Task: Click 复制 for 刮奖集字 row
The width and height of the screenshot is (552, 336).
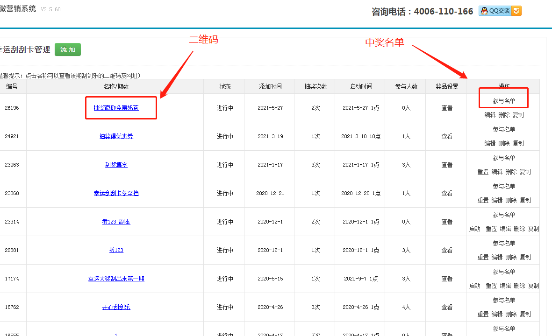Action: [525, 172]
